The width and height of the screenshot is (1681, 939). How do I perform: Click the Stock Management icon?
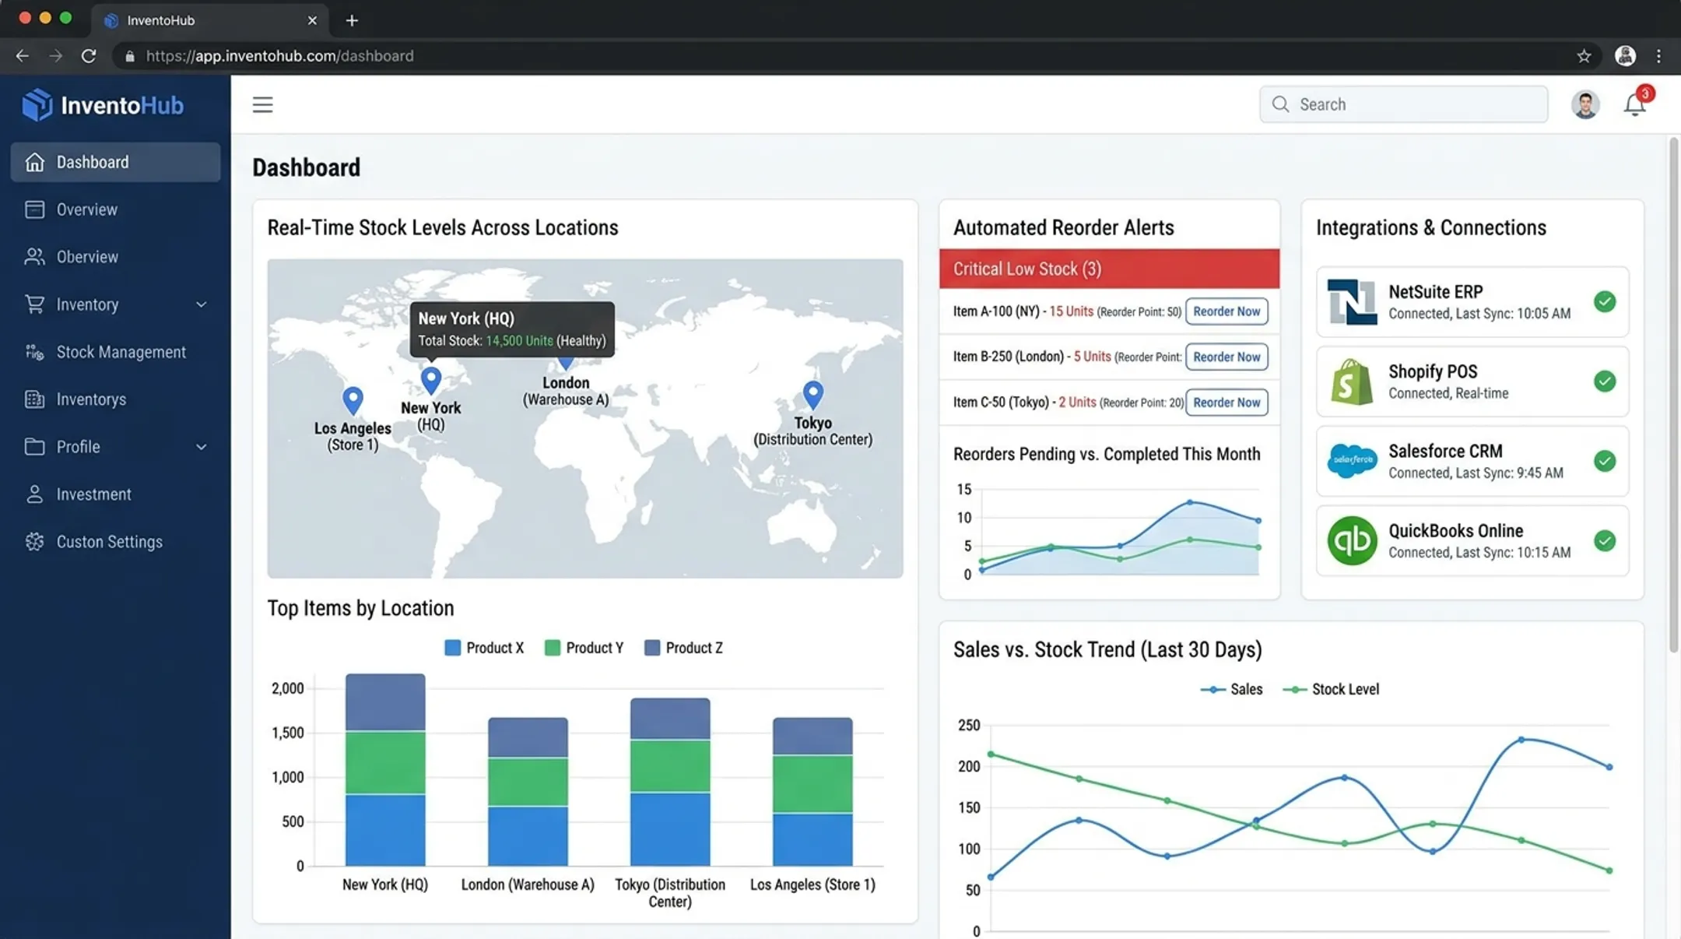34,352
